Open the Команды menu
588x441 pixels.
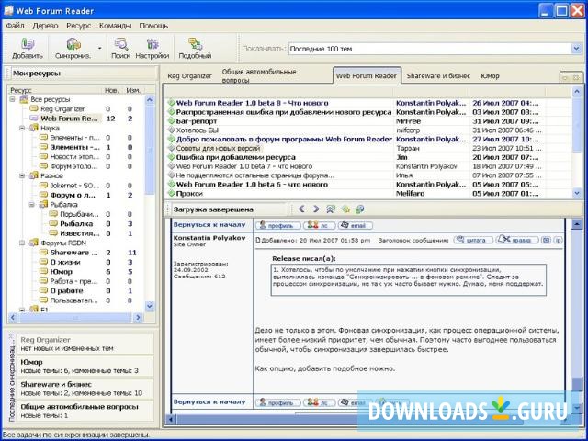[x=115, y=26]
